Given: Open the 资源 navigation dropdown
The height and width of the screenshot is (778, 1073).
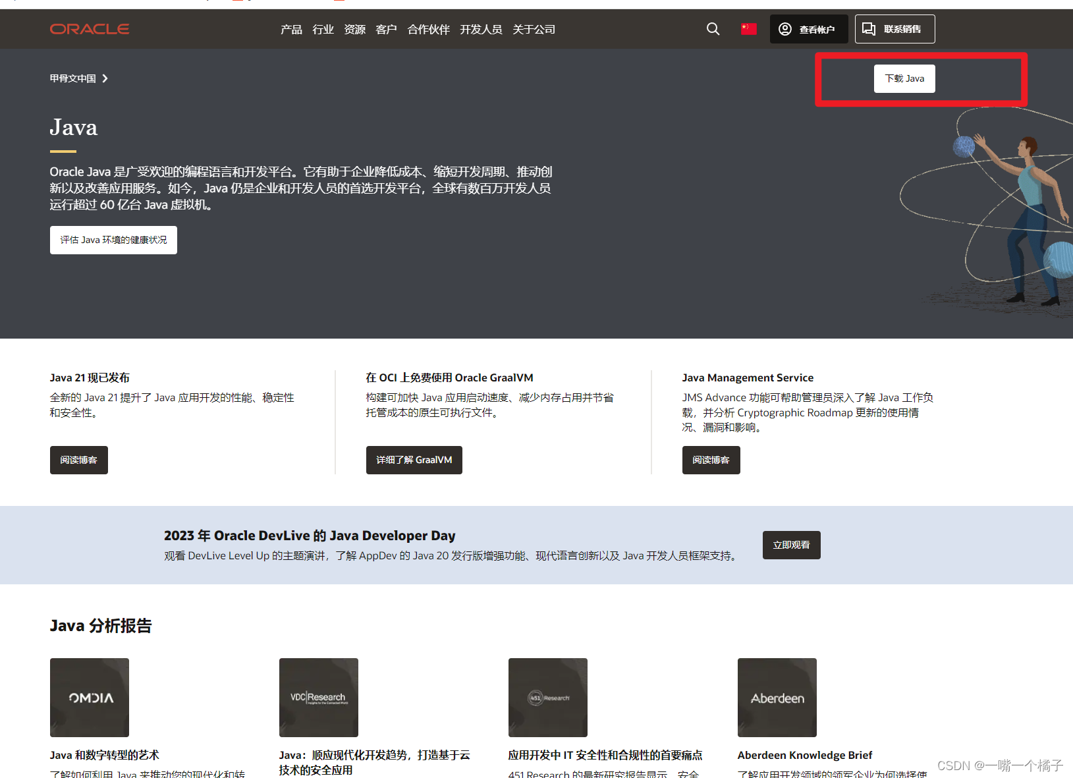Looking at the screenshot, I should (x=354, y=29).
